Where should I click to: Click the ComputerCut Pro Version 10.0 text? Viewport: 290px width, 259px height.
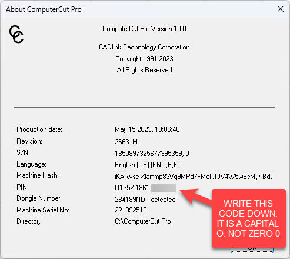[144, 29]
